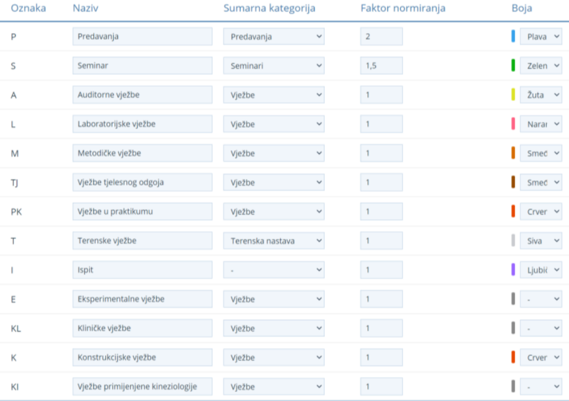Image resolution: width=569 pixels, height=401 pixels.
Task: Click Faktor normiranja field in Ispit row
Action: (381, 270)
